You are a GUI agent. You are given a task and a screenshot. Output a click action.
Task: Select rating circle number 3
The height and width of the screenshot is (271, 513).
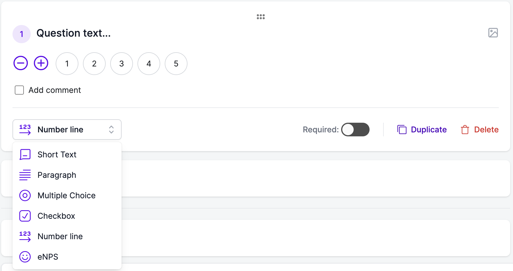coord(122,64)
